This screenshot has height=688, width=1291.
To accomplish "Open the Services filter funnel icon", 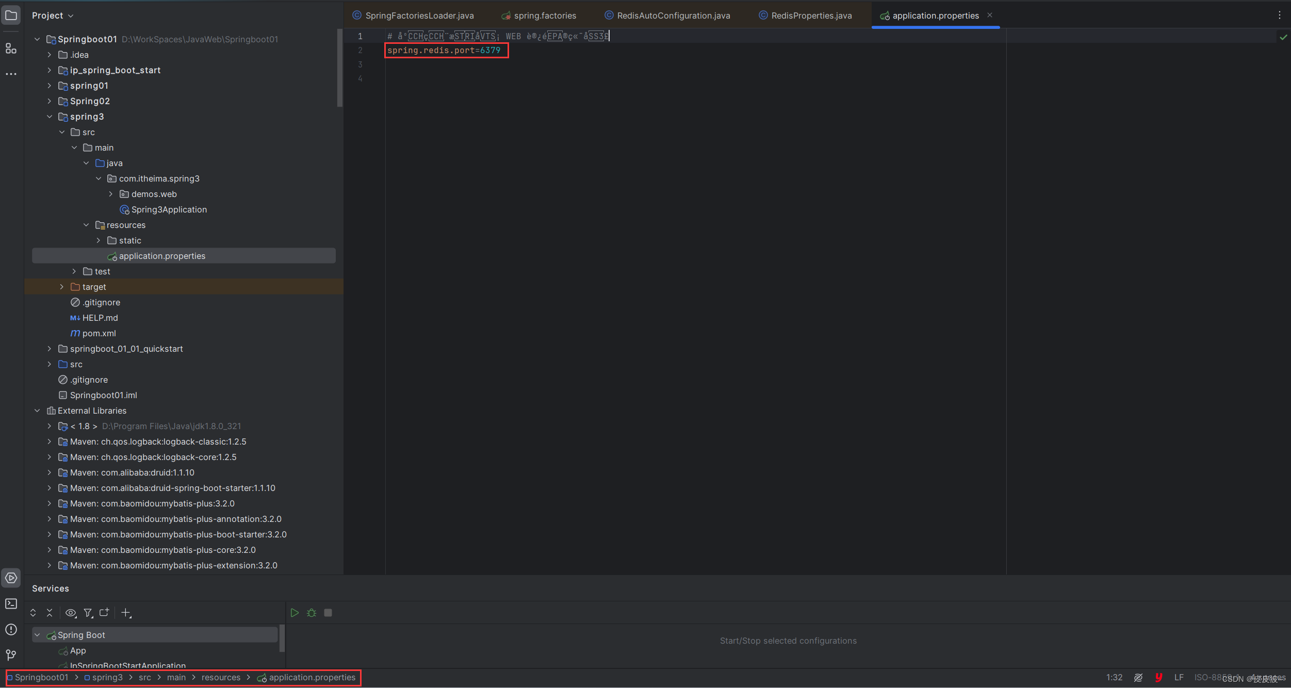I will click(x=88, y=613).
